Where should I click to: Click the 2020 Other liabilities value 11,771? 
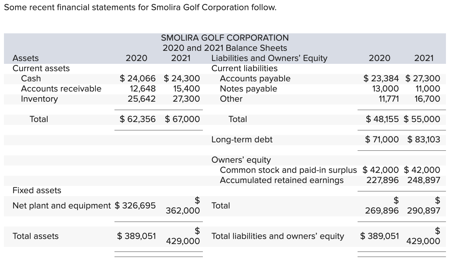pyautogui.click(x=388, y=99)
